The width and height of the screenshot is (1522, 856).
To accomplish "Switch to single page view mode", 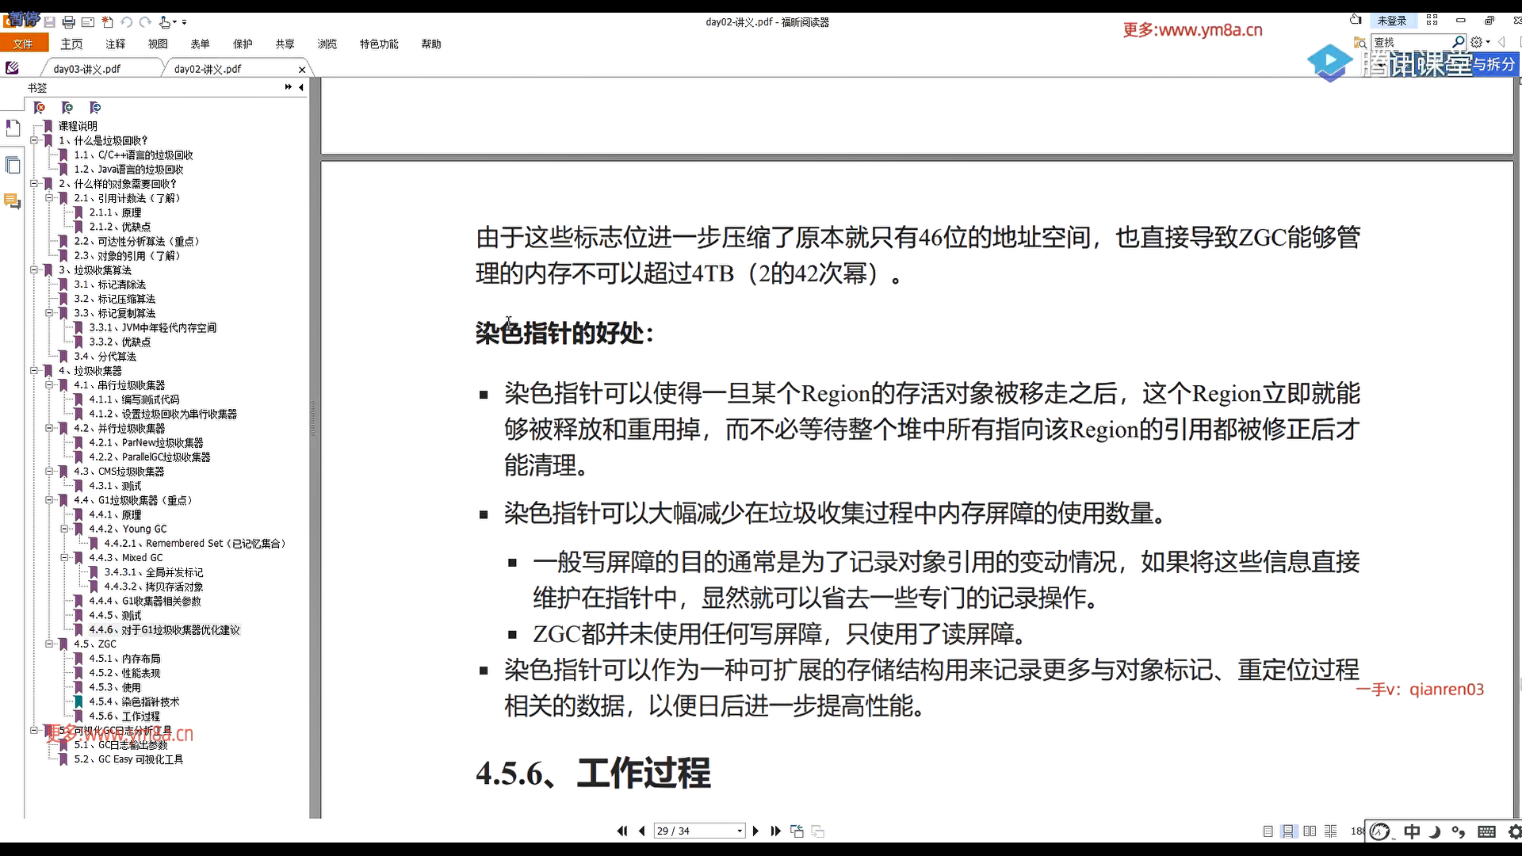I will coord(1268,831).
